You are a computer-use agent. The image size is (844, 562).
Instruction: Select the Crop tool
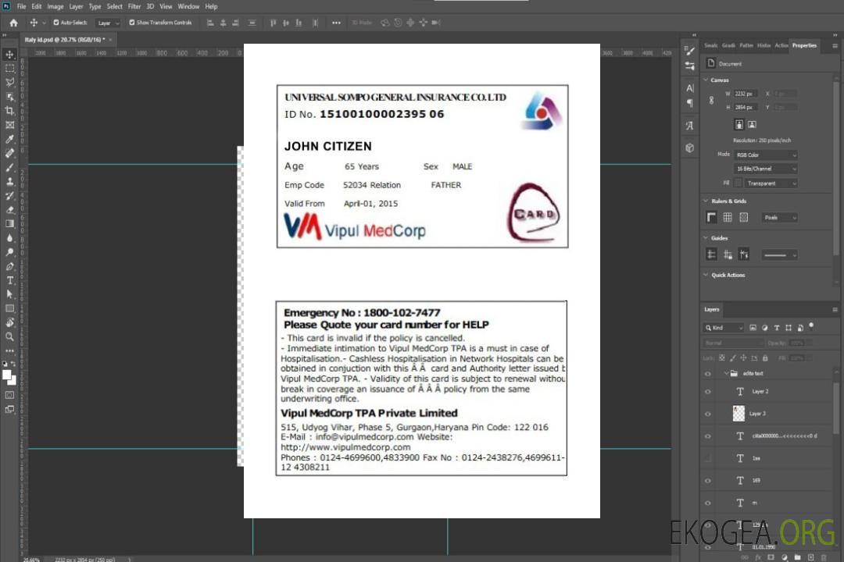(9, 111)
